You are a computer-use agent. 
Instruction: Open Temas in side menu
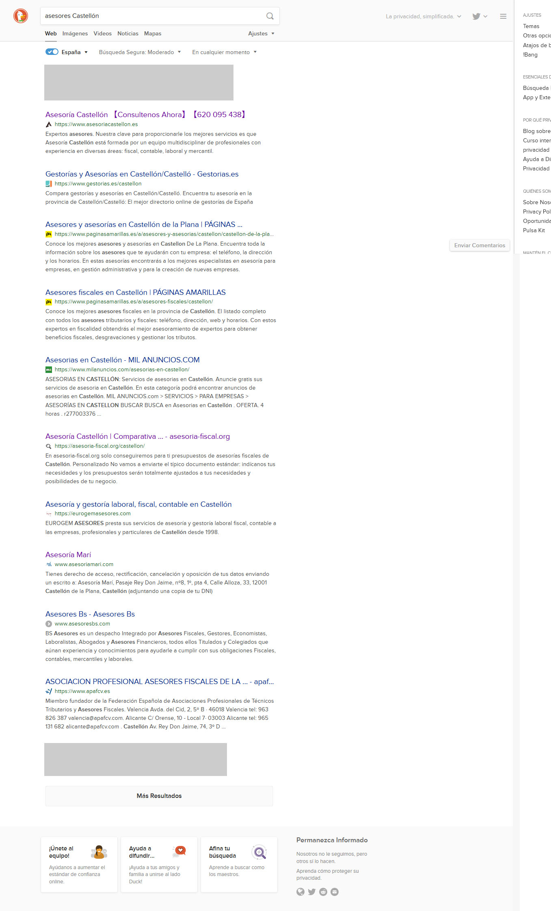click(x=531, y=26)
